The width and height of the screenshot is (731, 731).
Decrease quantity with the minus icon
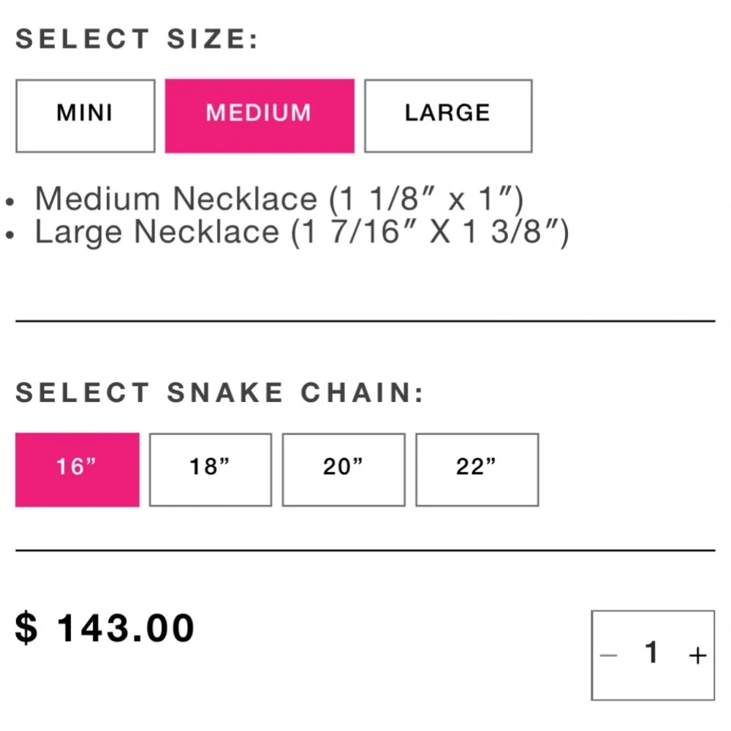click(x=609, y=654)
